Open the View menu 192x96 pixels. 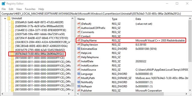pyautogui.click(x=19, y=9)
